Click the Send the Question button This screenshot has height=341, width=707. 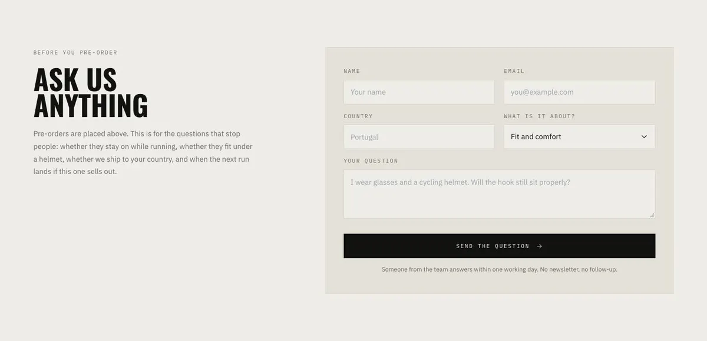click(x=499, y=246)
